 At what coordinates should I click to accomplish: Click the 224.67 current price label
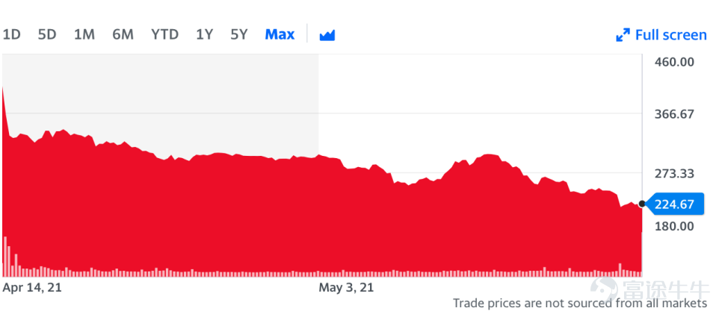click(674, 204)
